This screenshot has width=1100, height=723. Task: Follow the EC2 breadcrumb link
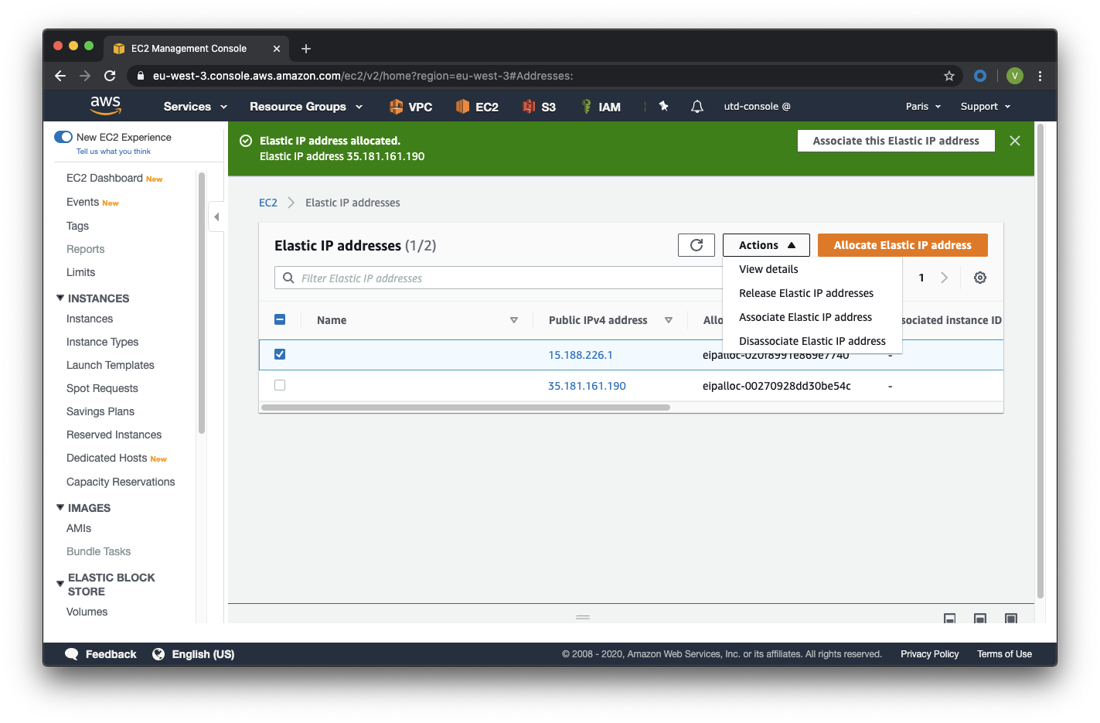(x=268, y=203)
